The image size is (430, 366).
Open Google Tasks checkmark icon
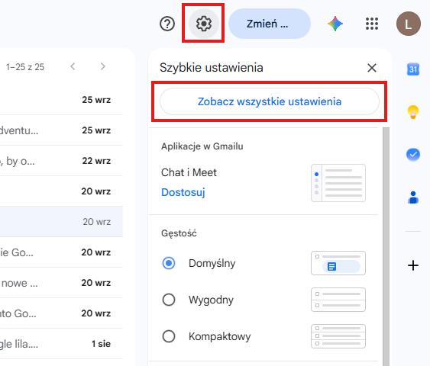coord(413,155)
